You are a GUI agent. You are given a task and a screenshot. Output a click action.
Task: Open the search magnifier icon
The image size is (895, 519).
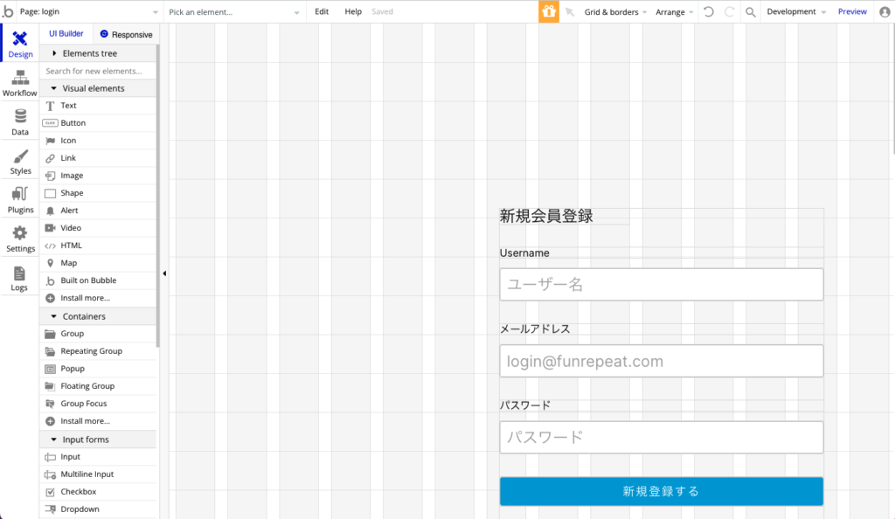pyautogui.click(x=751, y=12)
